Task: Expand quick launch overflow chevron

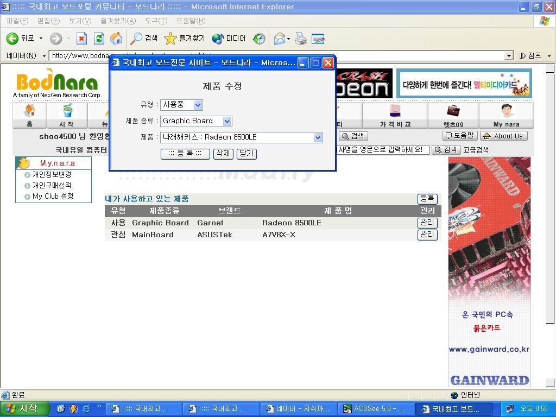Action: (x=99, y=406)
